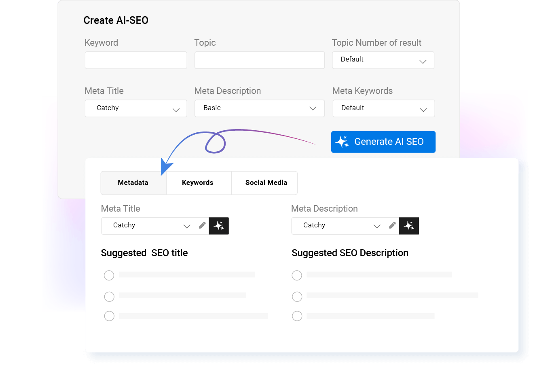This screenshot has height=369, width=535.
Task: Select the first suggested SEO Description radio button
Action: point(297,275)
